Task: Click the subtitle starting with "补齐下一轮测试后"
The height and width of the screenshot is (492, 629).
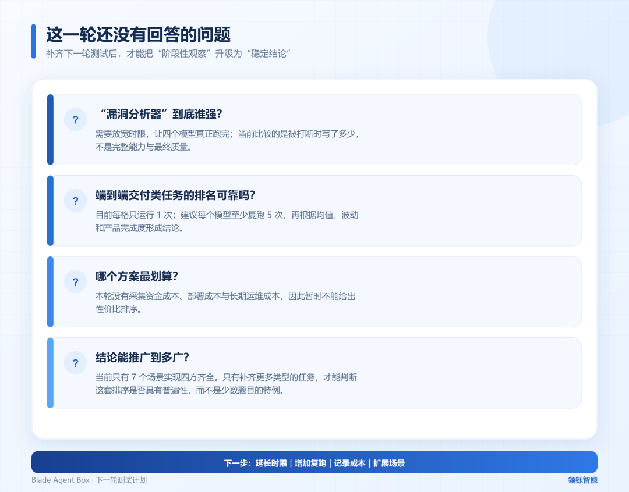Action: pyautogui.click(x=168, y=54)
